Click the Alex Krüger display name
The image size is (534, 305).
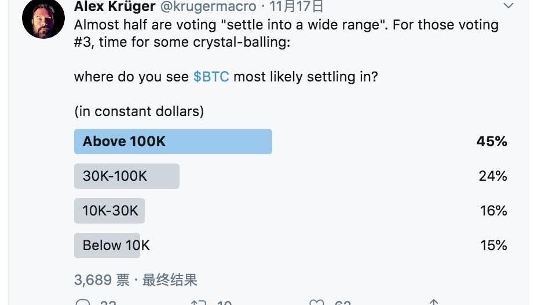(x=115, y=7)
